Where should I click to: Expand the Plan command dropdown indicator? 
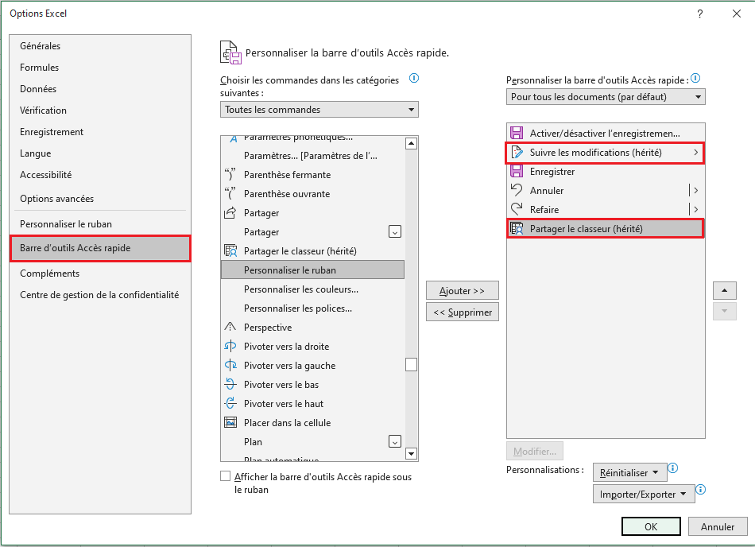pos(395,441)
